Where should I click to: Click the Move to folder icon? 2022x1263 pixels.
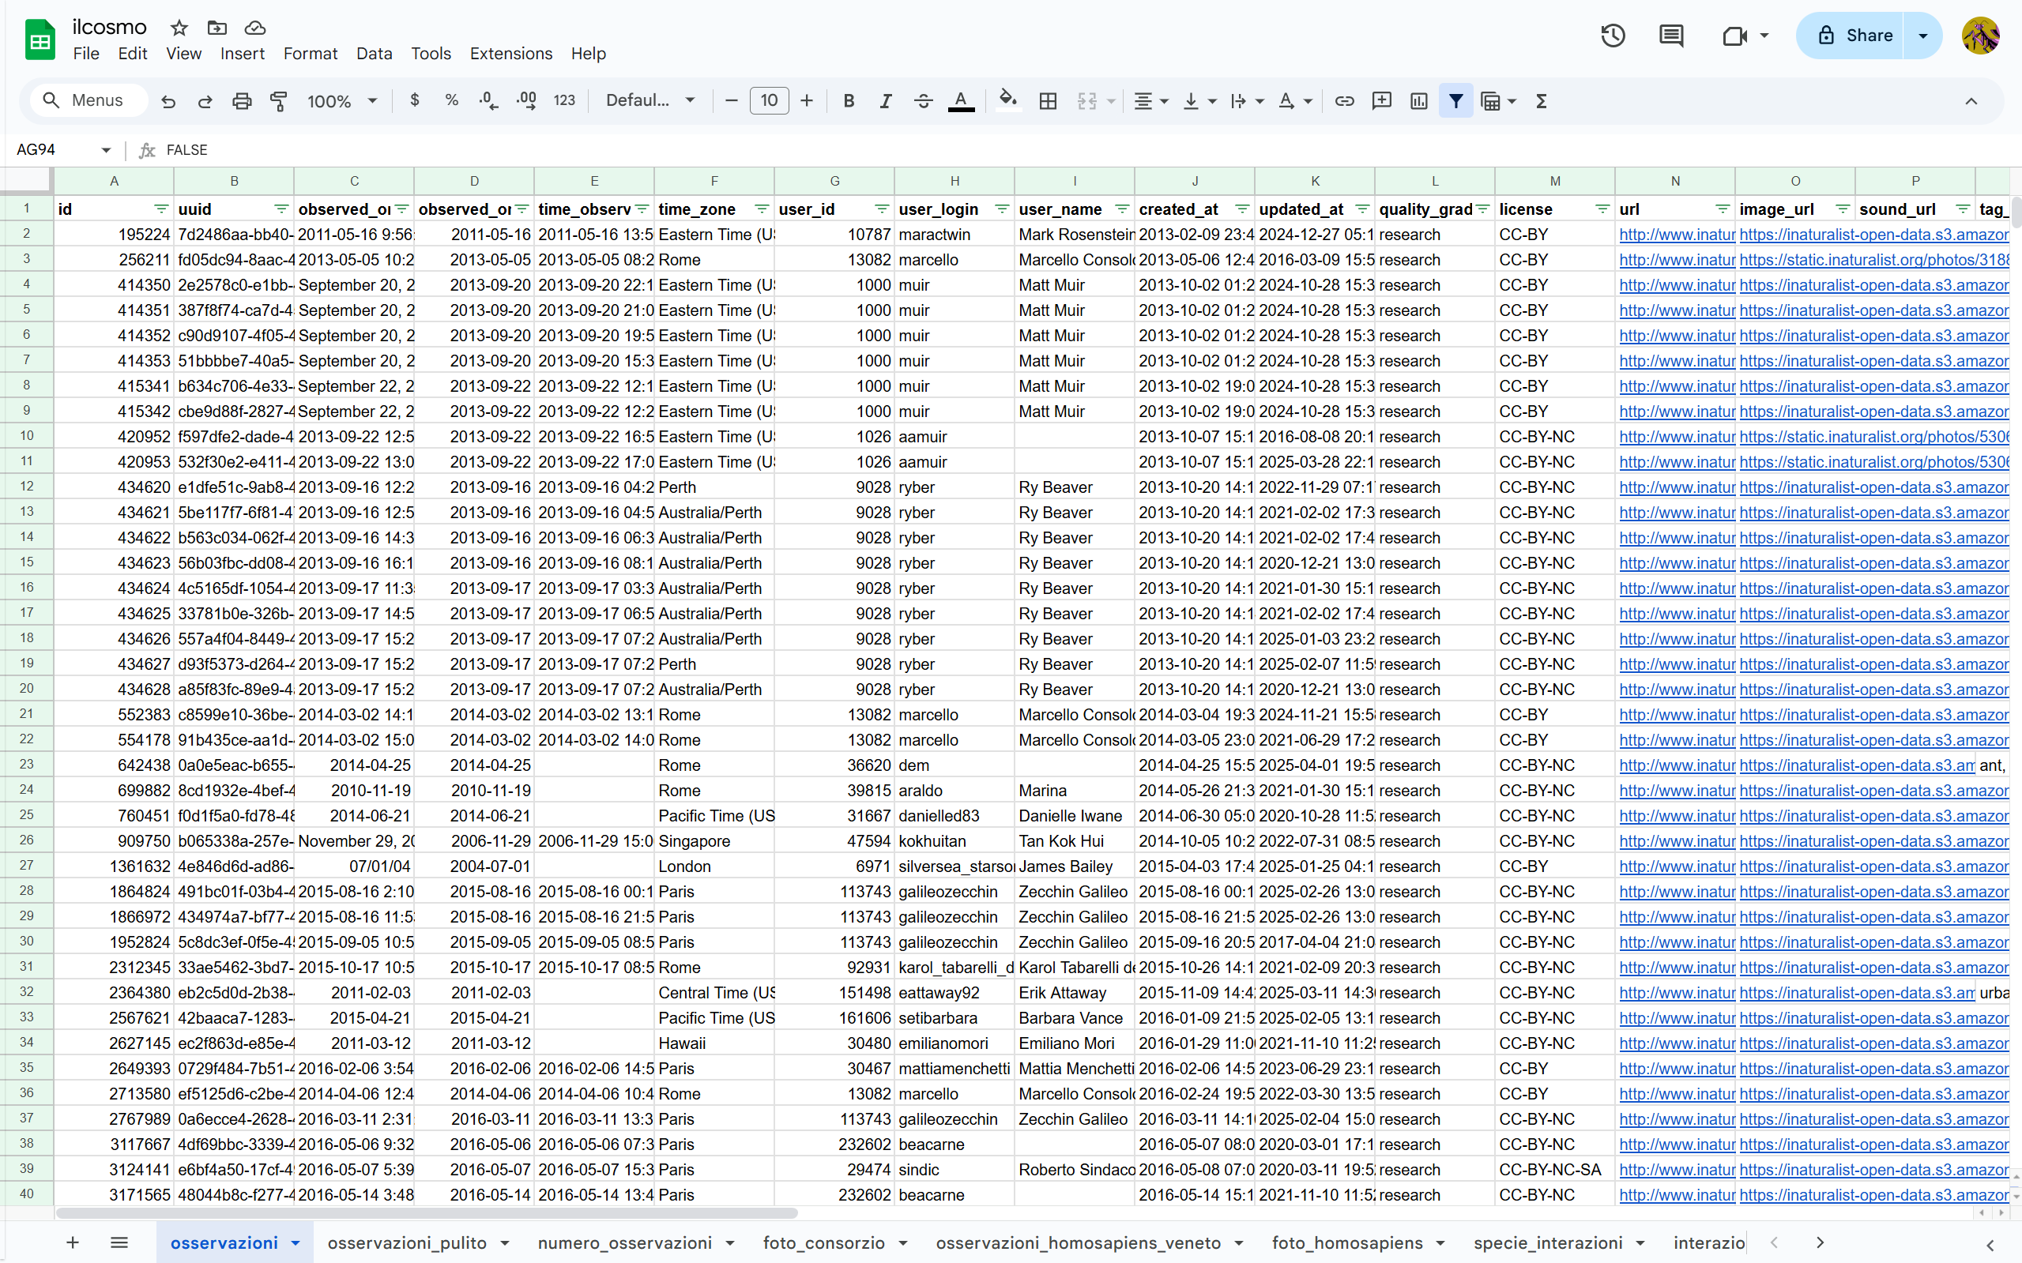(x=217, y=28)
